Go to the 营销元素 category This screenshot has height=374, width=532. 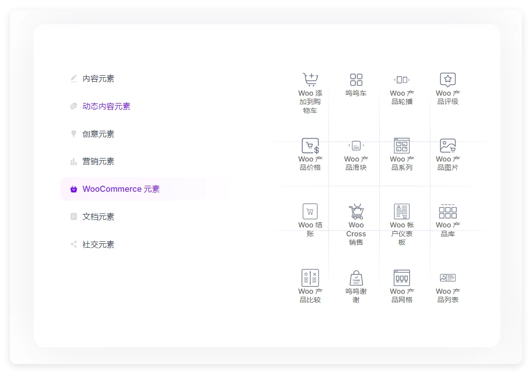tap(98, 161)
